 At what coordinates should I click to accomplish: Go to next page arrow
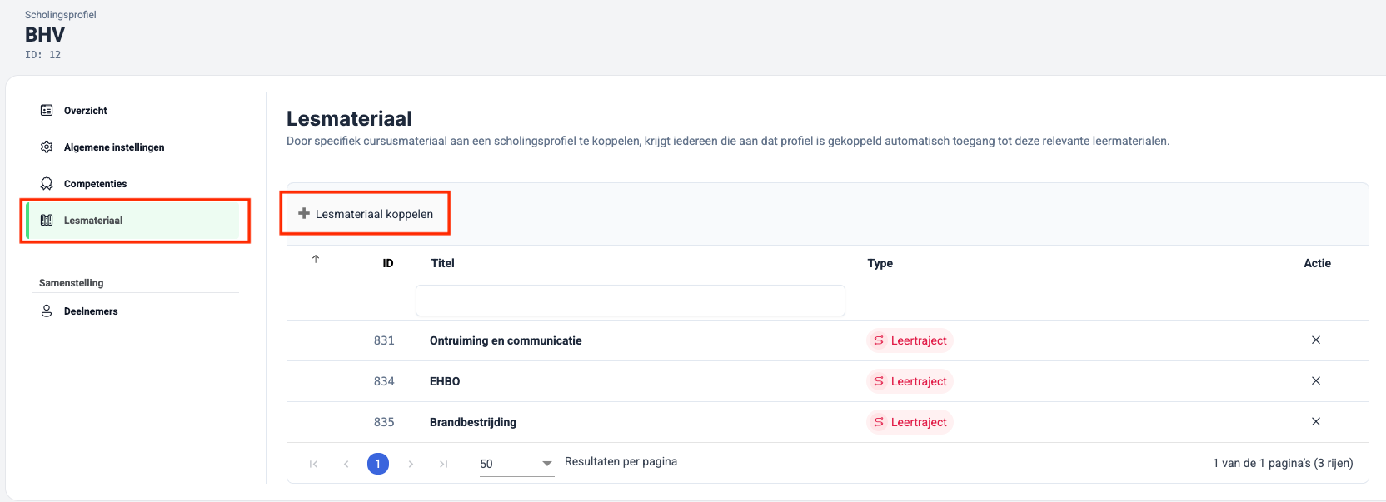tap(411, 464)
